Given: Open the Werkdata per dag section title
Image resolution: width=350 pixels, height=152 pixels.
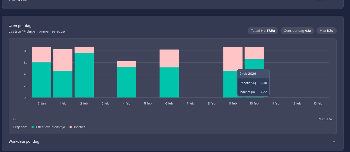Looking at the screenshot, I should point(24,142).
